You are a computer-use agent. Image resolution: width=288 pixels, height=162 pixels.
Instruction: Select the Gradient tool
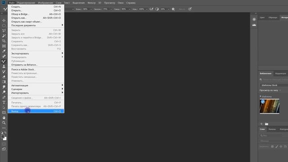(x=4, y=82)
